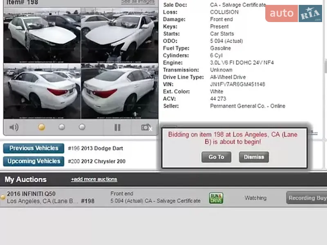The height and width of the screenshot is (245, 327).
Task: Click the #198 lot number in My Auctions
Action: tap(88, 201)
